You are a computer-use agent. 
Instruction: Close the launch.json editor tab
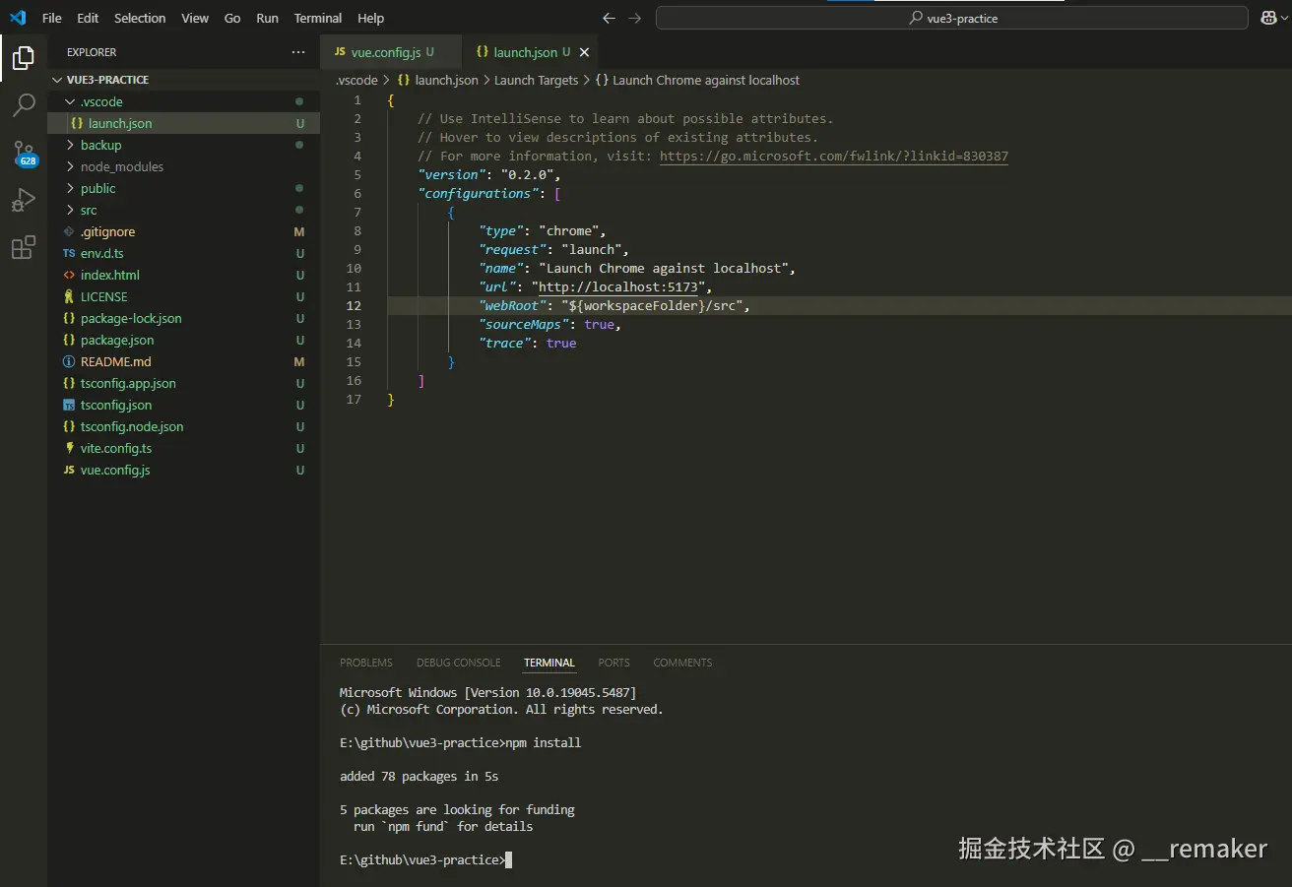(x=585, y=52)
